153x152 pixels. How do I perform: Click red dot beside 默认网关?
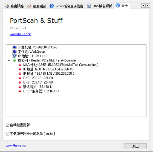pos(20,87)
